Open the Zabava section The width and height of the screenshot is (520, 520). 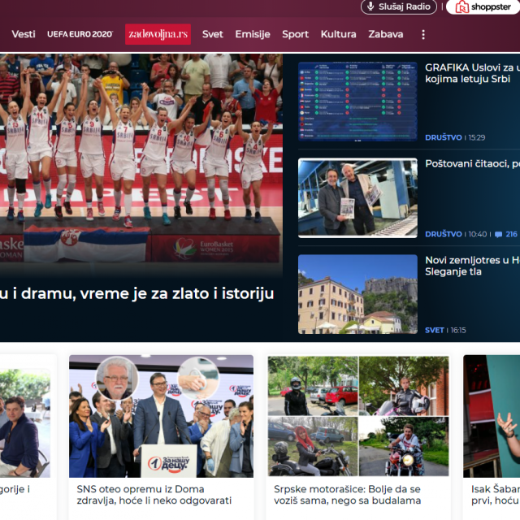[386, 34]
